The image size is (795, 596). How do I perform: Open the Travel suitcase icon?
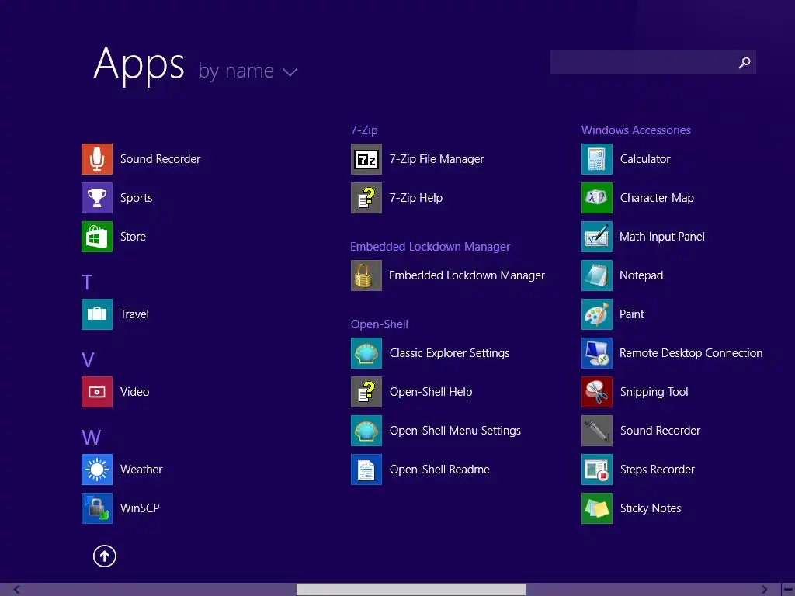pyautogui.click(x=97, y=314)
